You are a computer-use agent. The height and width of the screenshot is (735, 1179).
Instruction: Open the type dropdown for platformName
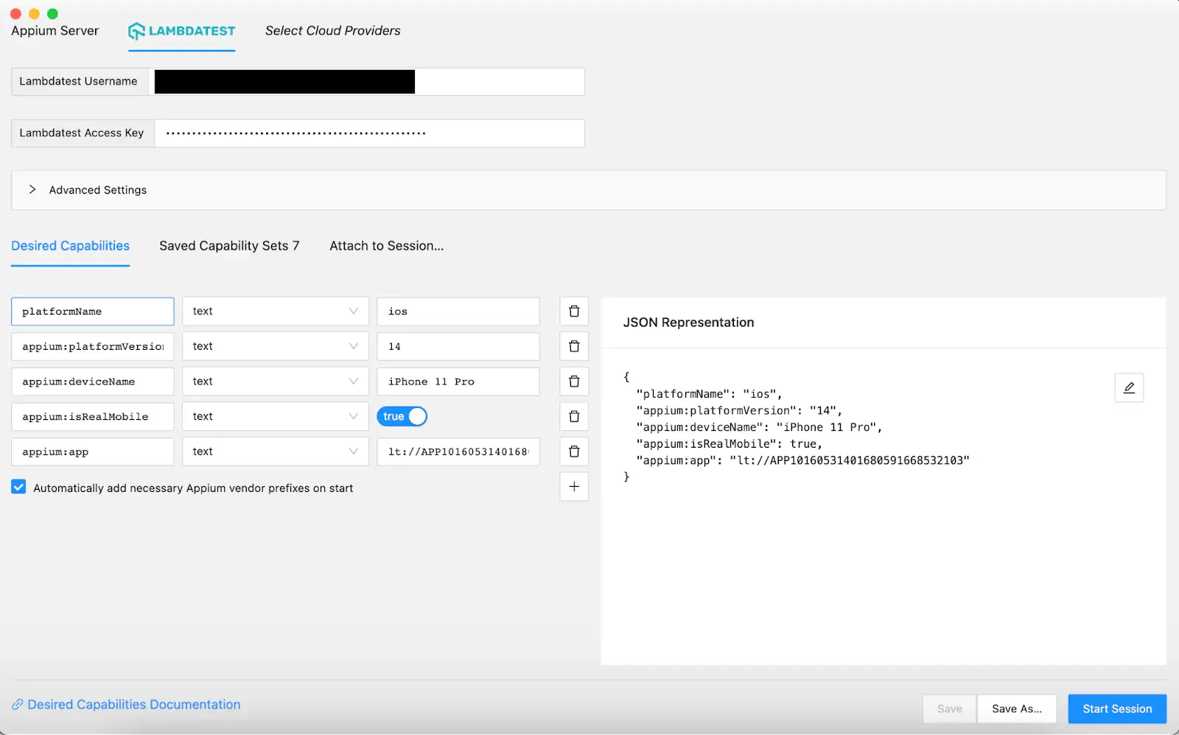click(x=354, y=311)
